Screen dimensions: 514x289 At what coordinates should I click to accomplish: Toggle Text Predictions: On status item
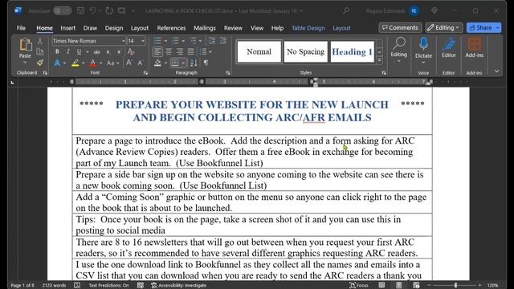(108, 286)
